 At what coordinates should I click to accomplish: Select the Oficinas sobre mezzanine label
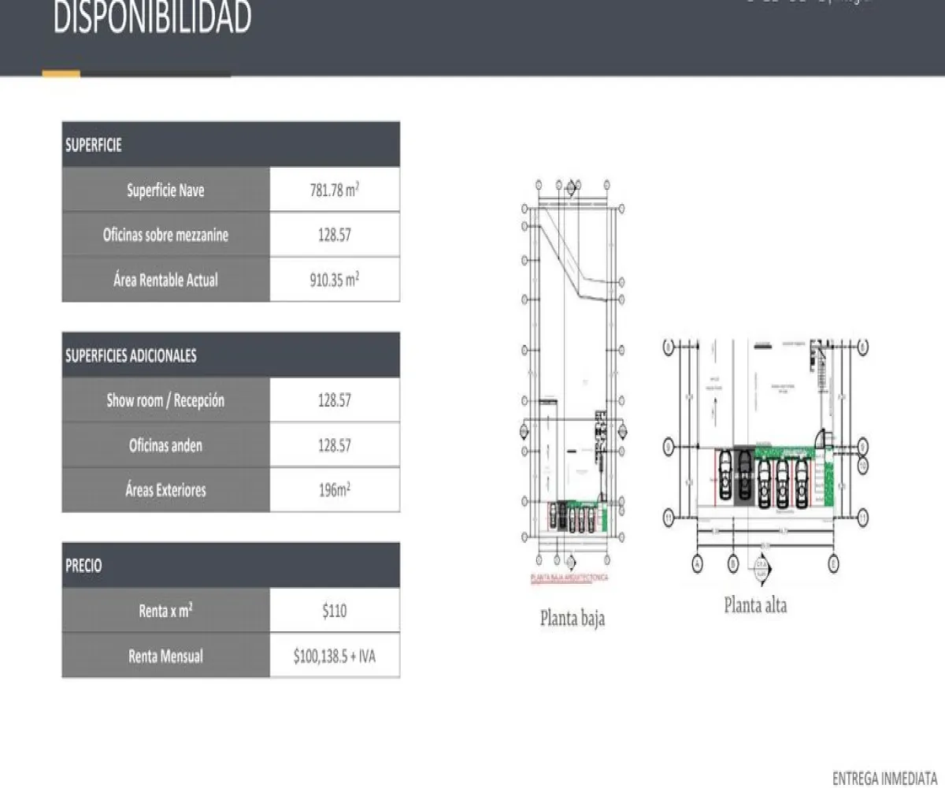(x=165, y=235)
